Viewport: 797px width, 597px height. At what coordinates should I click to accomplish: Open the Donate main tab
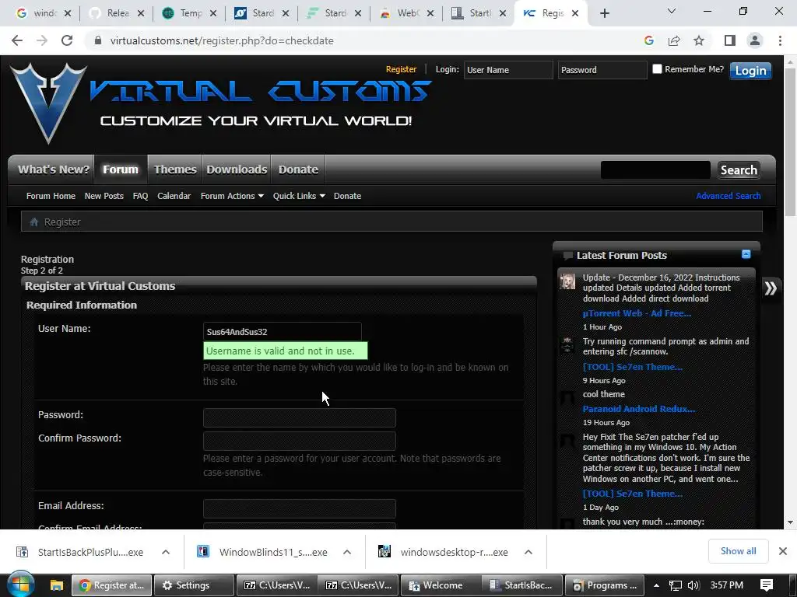(298, 169)
